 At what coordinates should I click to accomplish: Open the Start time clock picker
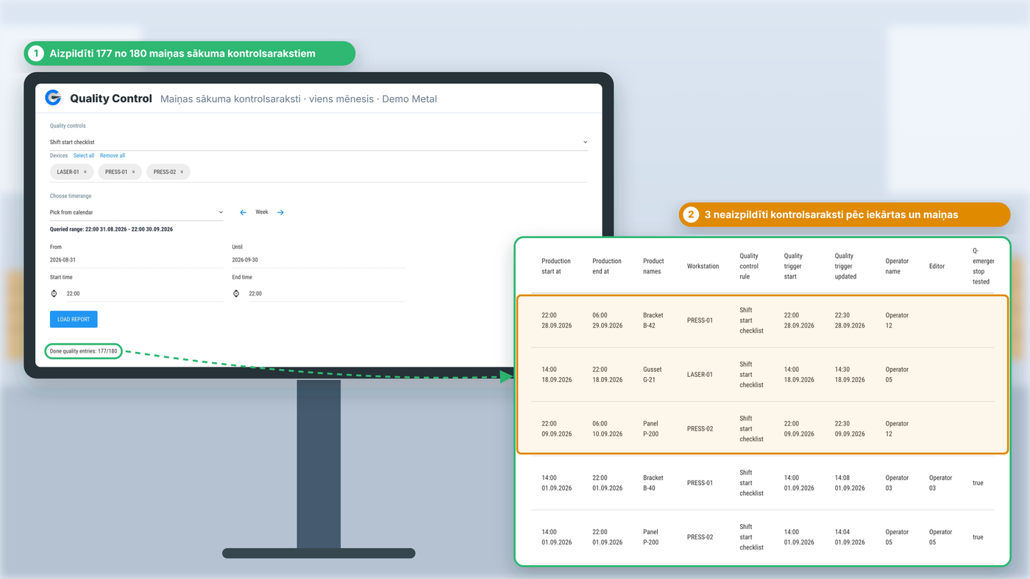pyautogui.click(x=54, y=293)
